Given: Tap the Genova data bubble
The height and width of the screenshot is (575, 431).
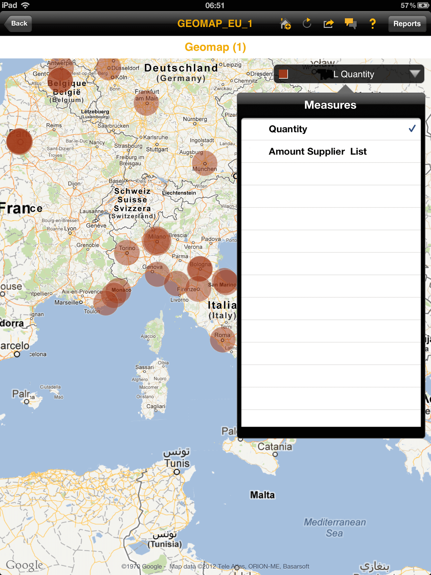Looking at the screenshot, I should (157, 274).
